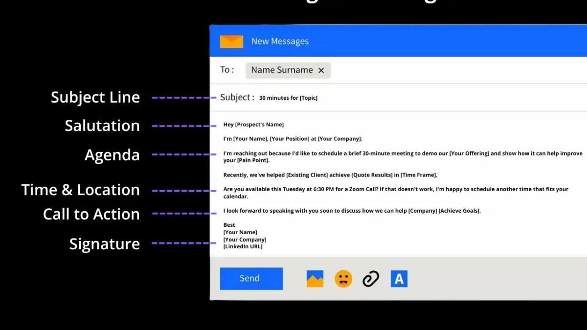This screenshot has width=587, height=330.
Task: Click the 'Subject Line' label
Action: click(x=95, y=97)
